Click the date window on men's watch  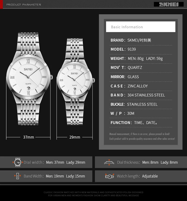tap(28, 88)
